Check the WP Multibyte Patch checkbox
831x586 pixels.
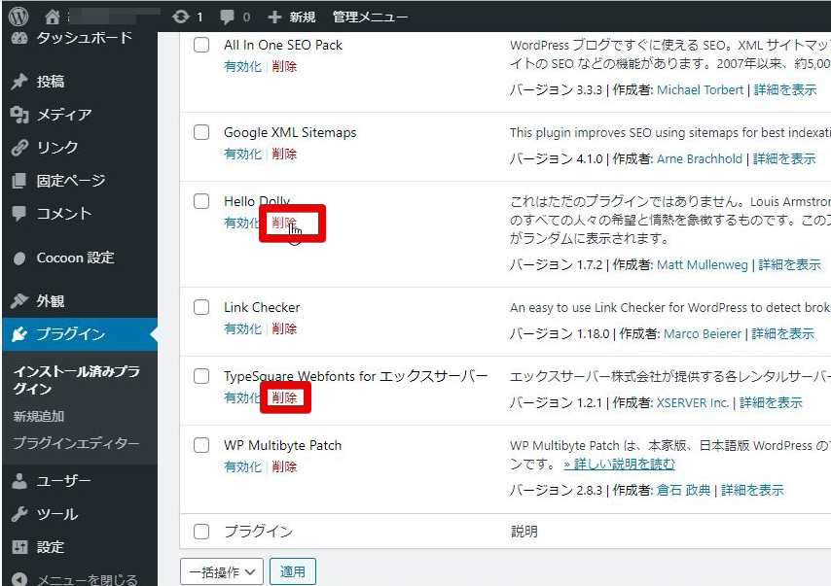[x=201, y=445]
